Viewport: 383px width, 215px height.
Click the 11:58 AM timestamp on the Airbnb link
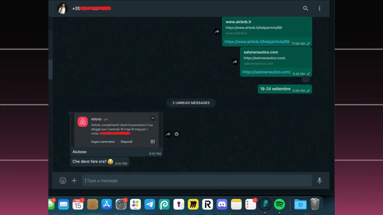click(298, 44)
